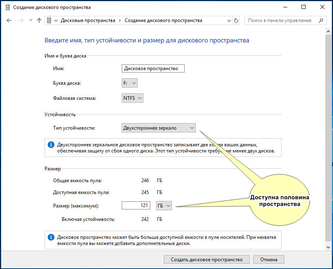Viewport: 333px width, 269px height.
Task: Click the title bar storage spaces icon
Action: coord(8,7)
